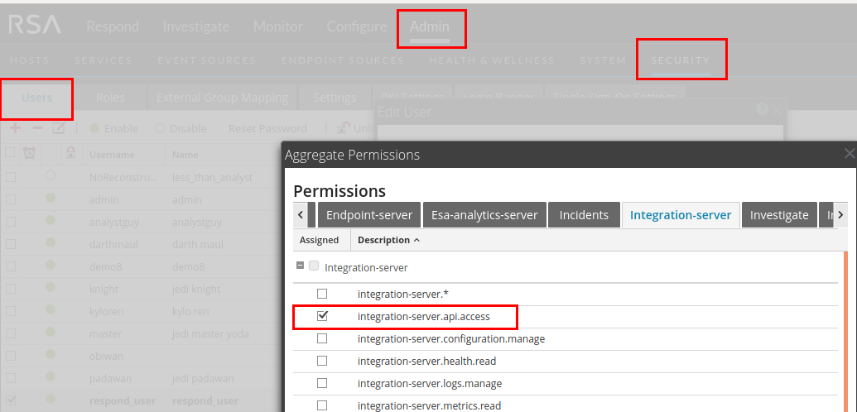Click the edit user pencil icon
Image resolution: width=857 pixels, height=412 pixels.
(x=59, y=128)
